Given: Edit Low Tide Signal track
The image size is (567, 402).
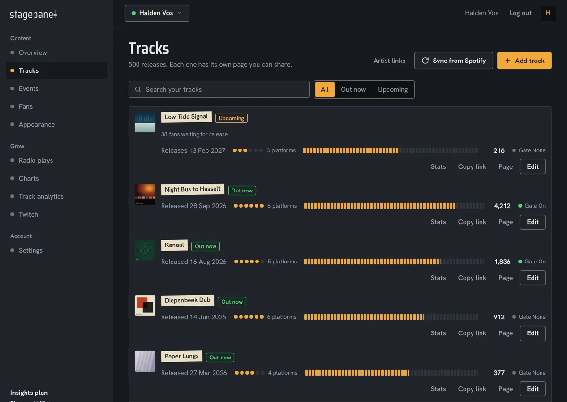Looking at the screenshot, I should [533, 166].
